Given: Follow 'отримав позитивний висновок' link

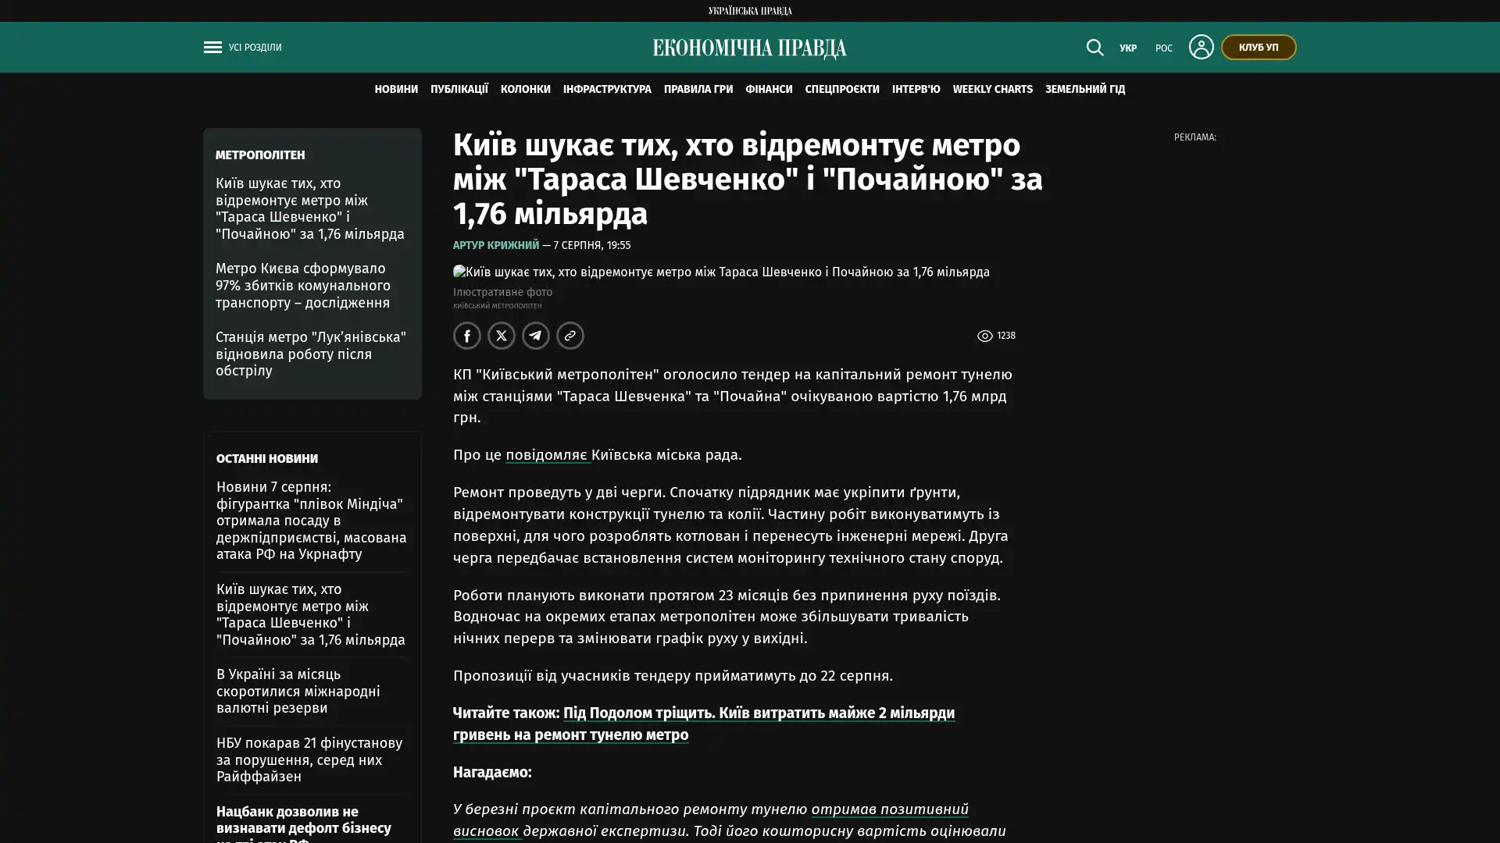Looking at the screenshot, I should click(710, 820).
